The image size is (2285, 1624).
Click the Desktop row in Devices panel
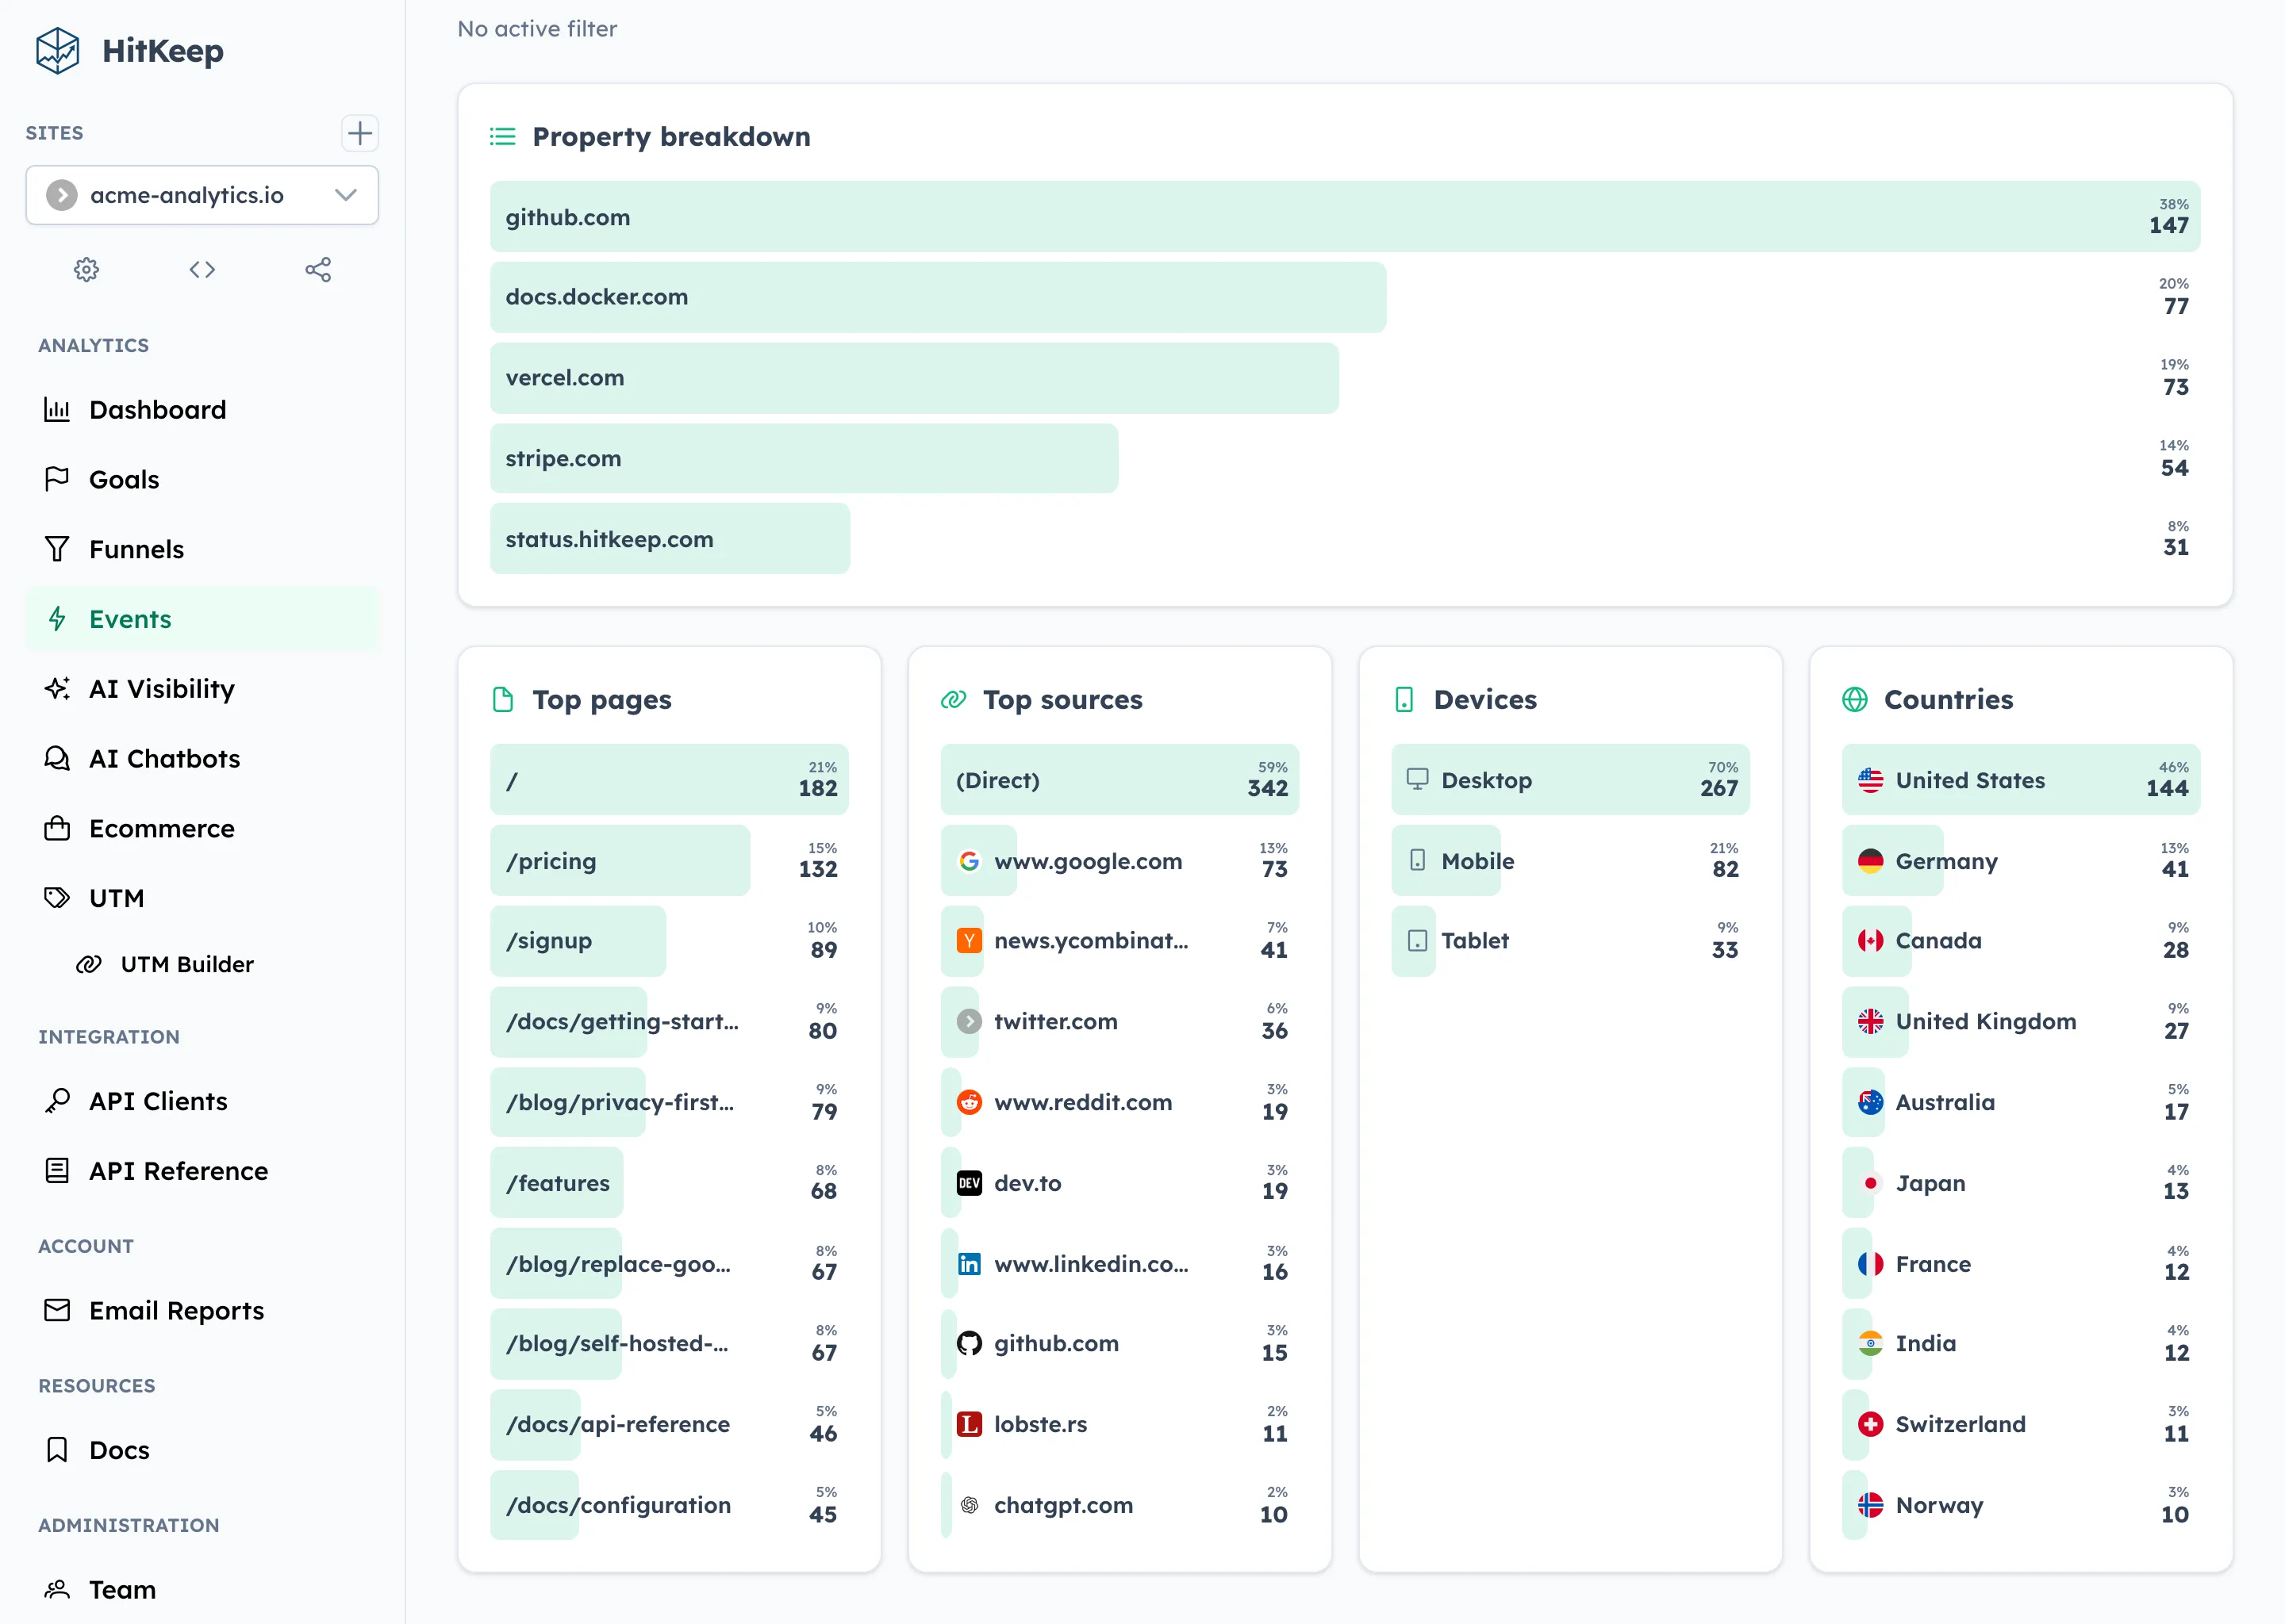1571,780
